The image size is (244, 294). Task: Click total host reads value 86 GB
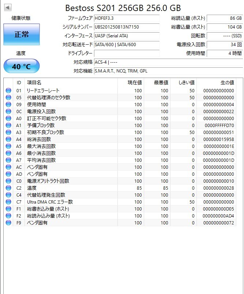[225, 18]
